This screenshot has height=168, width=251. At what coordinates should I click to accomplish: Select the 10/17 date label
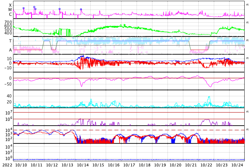click(129, 165)
